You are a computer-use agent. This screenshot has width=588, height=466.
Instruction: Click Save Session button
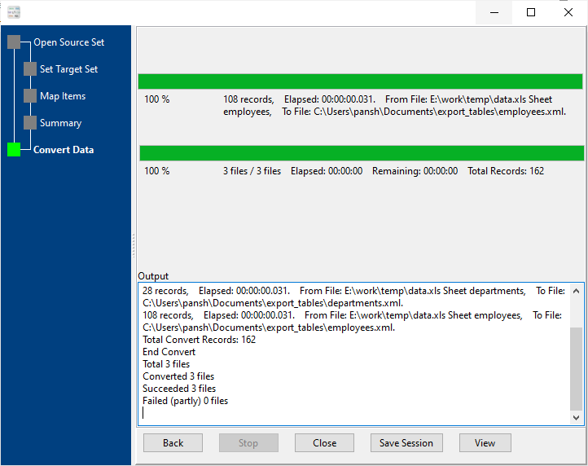pos(406,443)
